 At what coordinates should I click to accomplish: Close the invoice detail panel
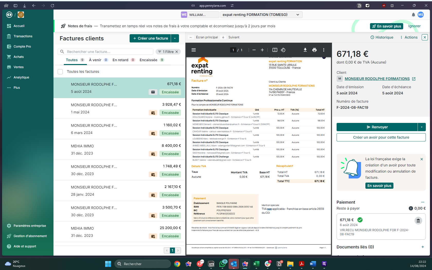pos(425,37)
